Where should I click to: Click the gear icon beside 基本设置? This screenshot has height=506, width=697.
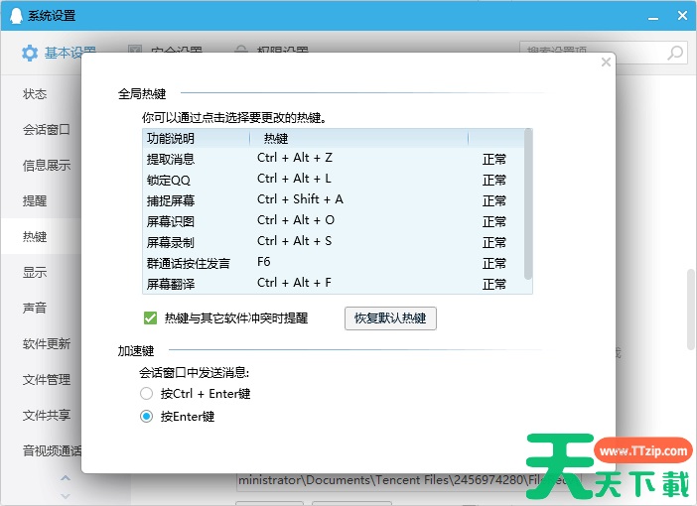coord(30,53)
